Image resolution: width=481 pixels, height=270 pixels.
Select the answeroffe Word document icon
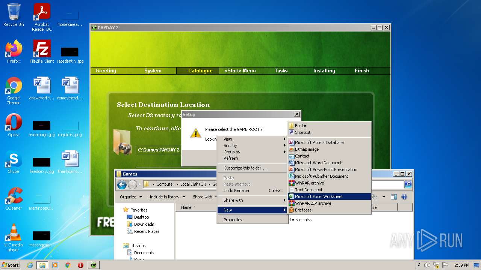pyautogui.click(x=42, y=88)
